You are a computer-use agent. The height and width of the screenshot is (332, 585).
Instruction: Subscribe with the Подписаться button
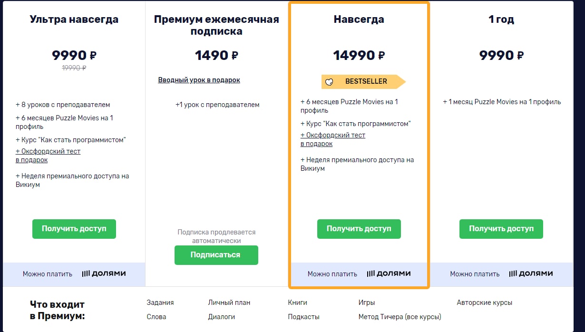[216, 255]
